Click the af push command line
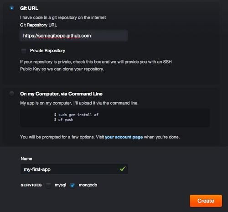Image resolution: width=228 pixels, height=212 pixels. [x=63, y=120]
